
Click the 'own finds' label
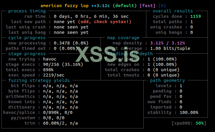coord(159,102)
